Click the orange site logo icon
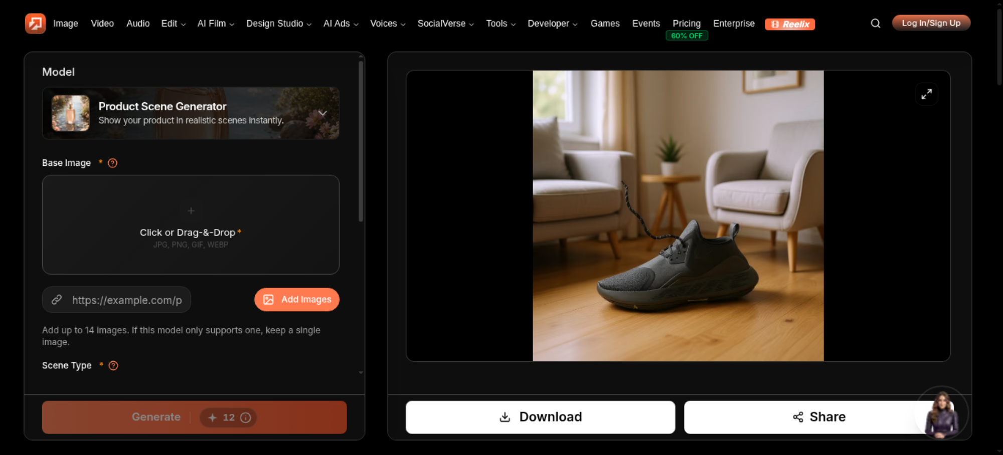1003x455 pixels. click(x=35, y=24)
